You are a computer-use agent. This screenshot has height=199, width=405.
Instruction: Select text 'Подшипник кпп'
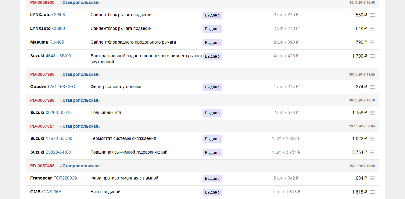(x=106, y=112)
